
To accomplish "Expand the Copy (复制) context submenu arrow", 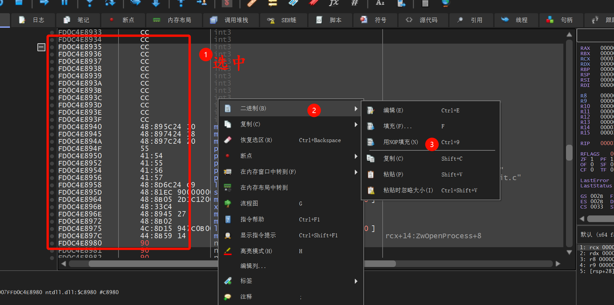I will click(x=356, y=125).
